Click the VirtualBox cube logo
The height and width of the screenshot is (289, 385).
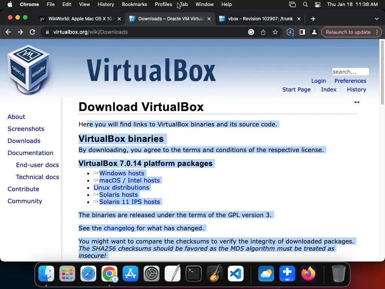[29, 70]
